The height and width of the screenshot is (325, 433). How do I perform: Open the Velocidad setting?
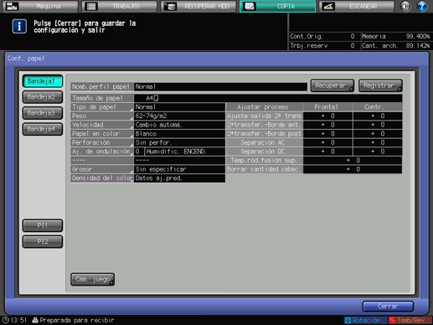[x=102, y=125]
